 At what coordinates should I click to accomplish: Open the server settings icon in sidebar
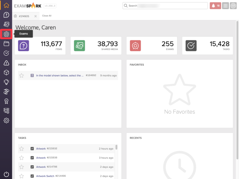(x=6, y=111)
